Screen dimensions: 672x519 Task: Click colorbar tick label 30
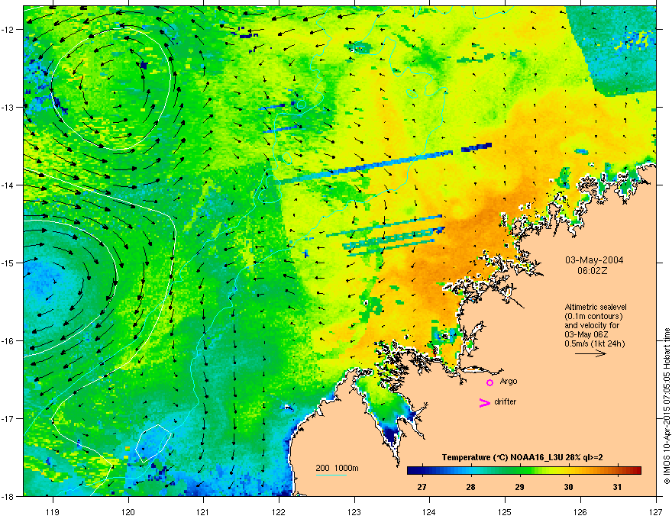click(x=568, y=487)
